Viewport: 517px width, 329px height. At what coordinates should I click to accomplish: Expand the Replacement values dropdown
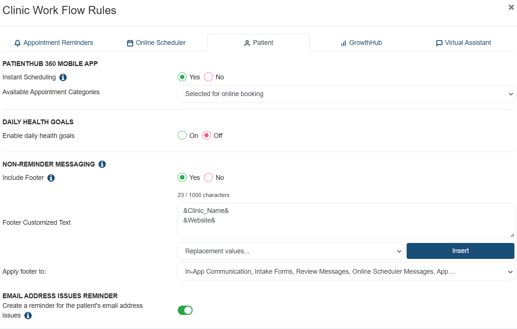(290, 251)
